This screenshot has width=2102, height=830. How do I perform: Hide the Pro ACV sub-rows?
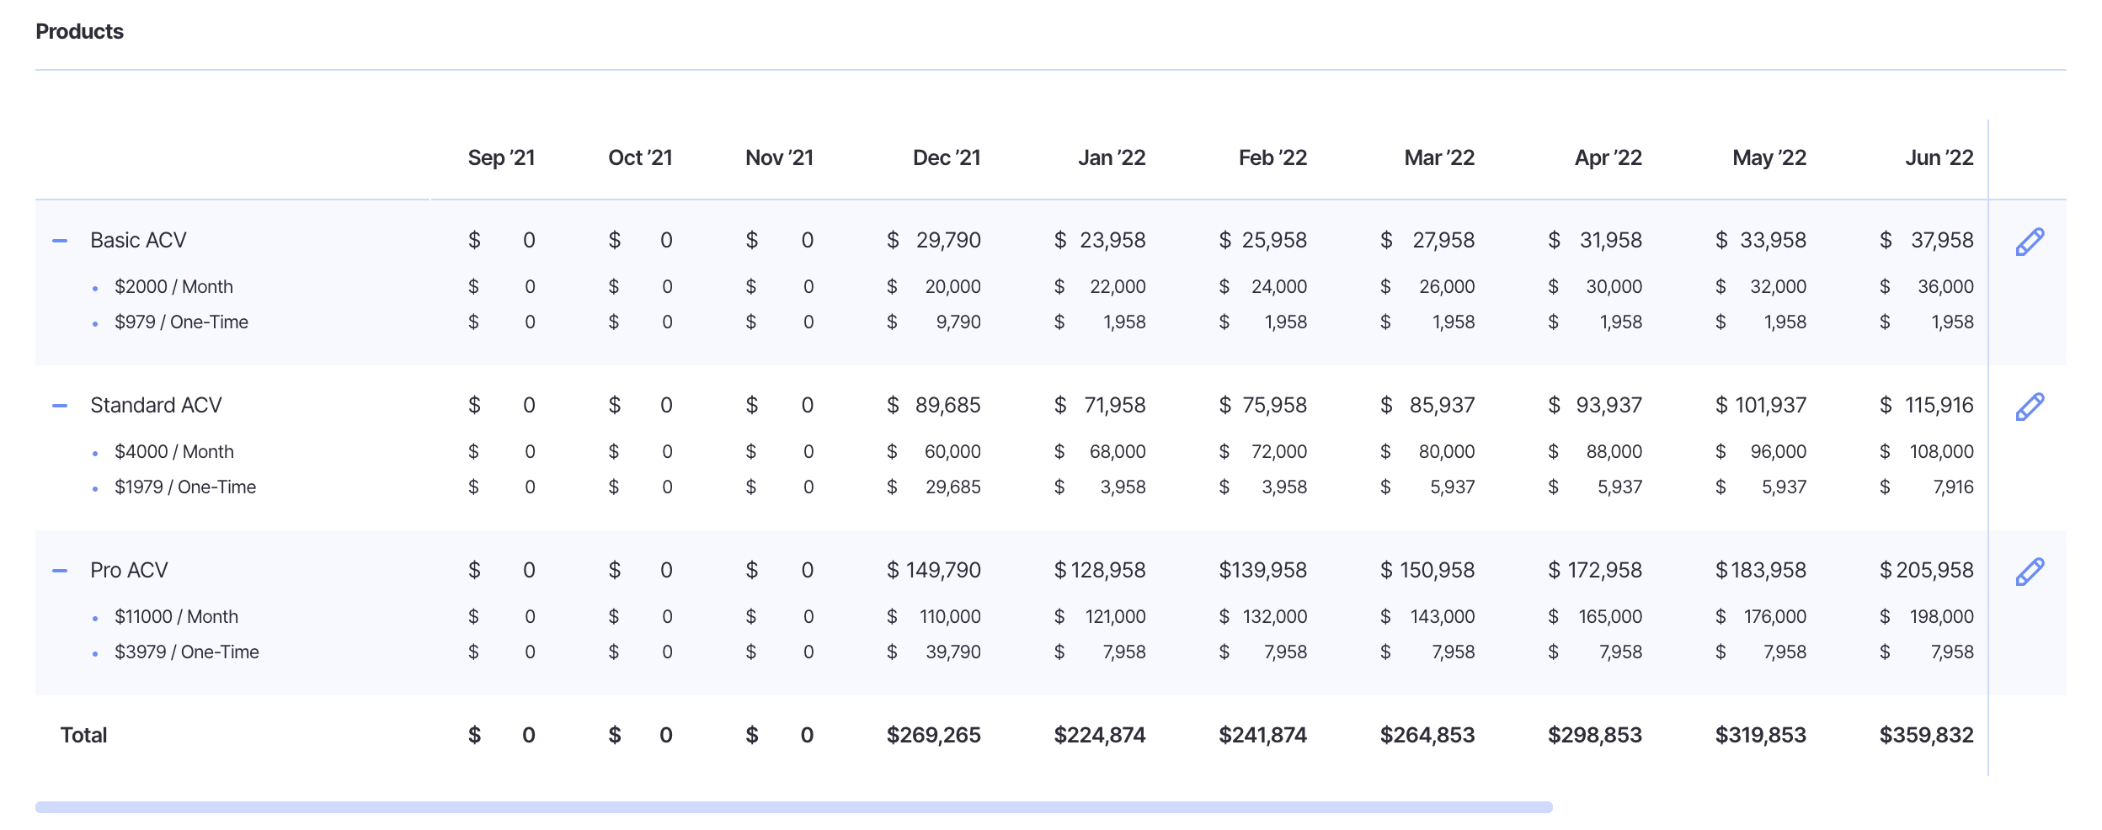tap(60, 571)
